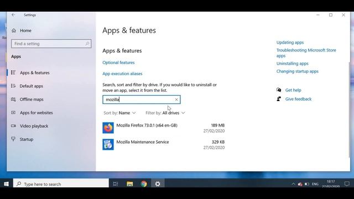Open the Sort by Name dropdown
Viewport: 354px width, 199px height.
119,113
